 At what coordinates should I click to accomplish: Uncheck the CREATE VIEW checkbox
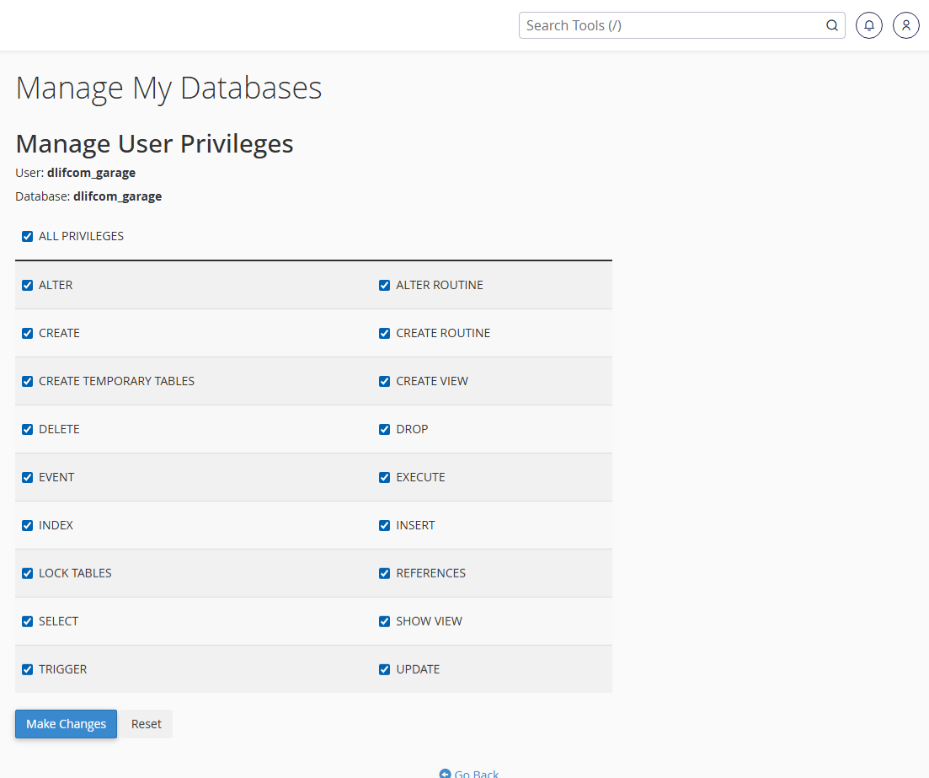tap(385, 382)
